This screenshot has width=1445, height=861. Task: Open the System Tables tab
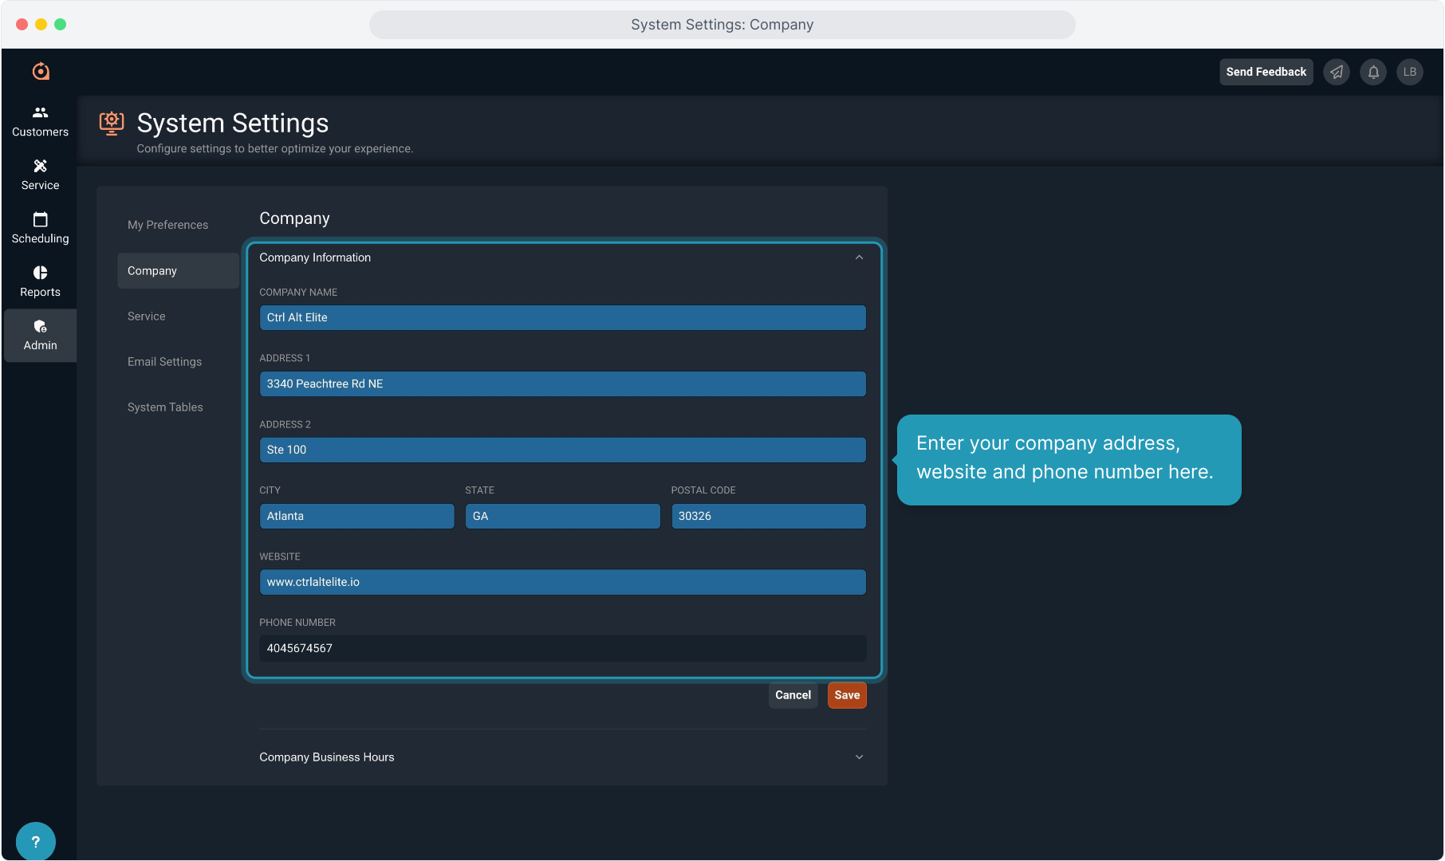(x=165, y=407)
